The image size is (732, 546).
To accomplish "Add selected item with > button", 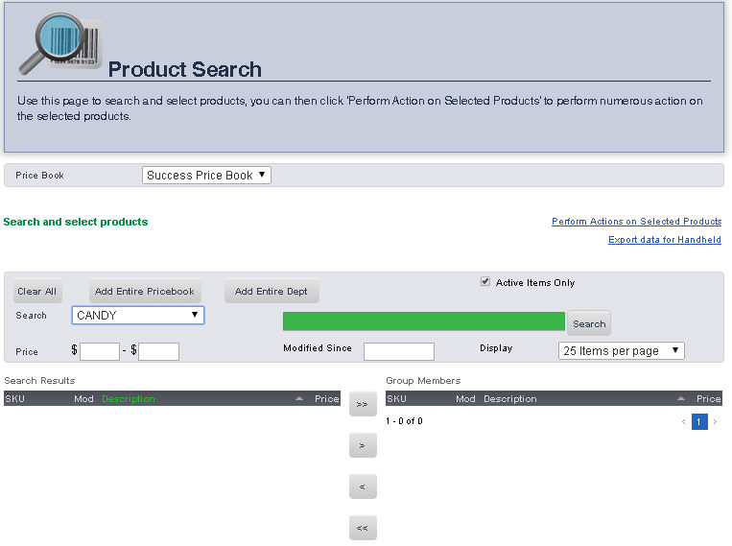I will point(362,445).
